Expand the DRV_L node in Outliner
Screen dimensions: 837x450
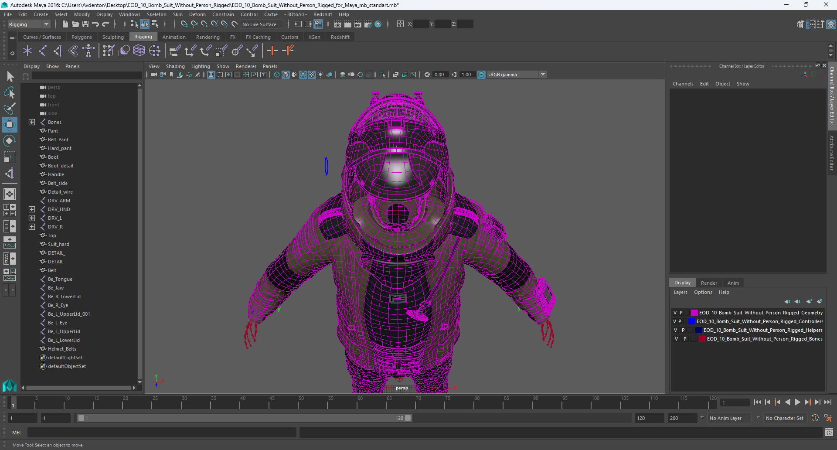32,218
